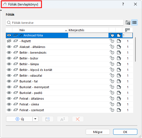Click the layer icon of Felirat - címke
The width and height of the screenshot is (142, 138).
point(16,104)
